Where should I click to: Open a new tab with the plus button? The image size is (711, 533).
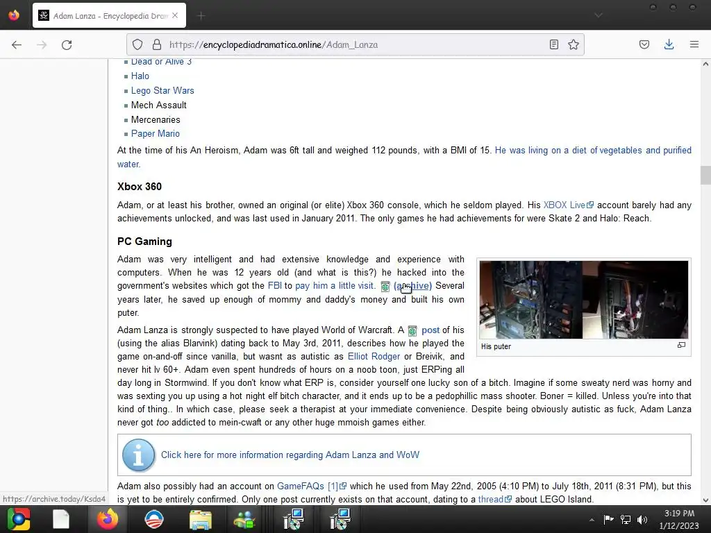(x=201, y=16)
